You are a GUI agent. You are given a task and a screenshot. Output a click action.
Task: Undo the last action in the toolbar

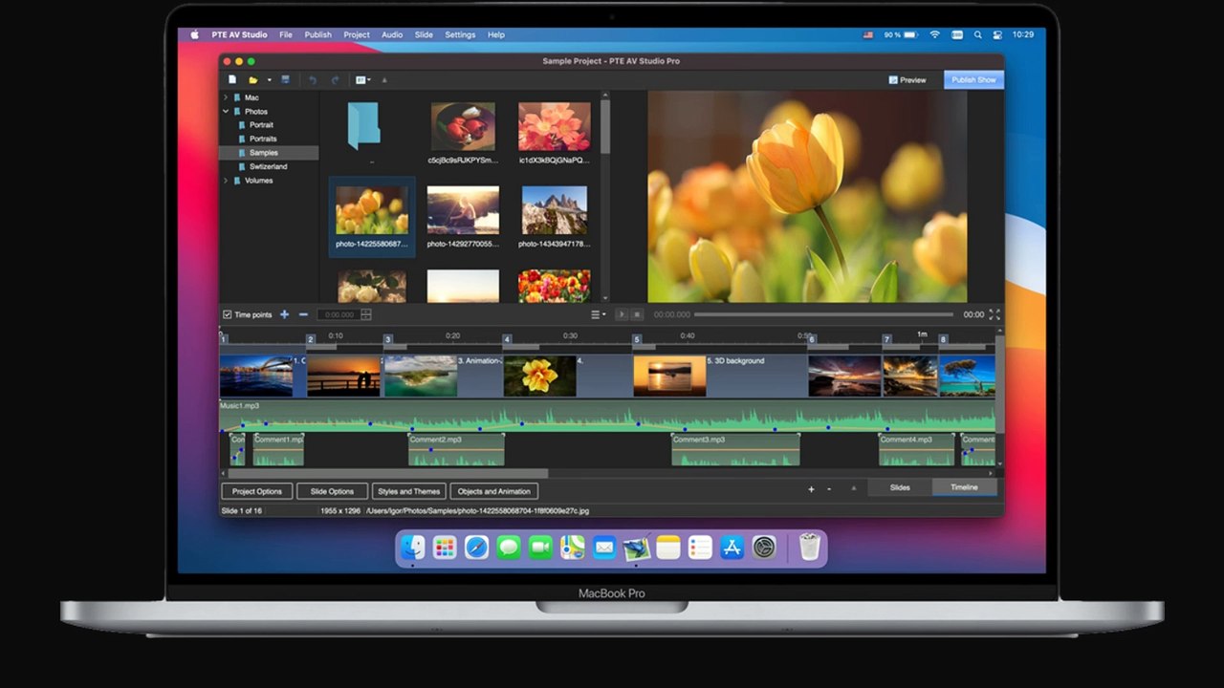[x=313, y=80]
